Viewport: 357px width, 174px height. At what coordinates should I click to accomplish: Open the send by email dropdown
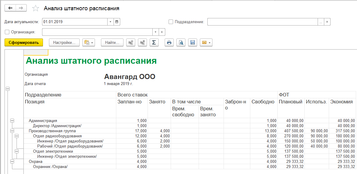coord(206,43)
